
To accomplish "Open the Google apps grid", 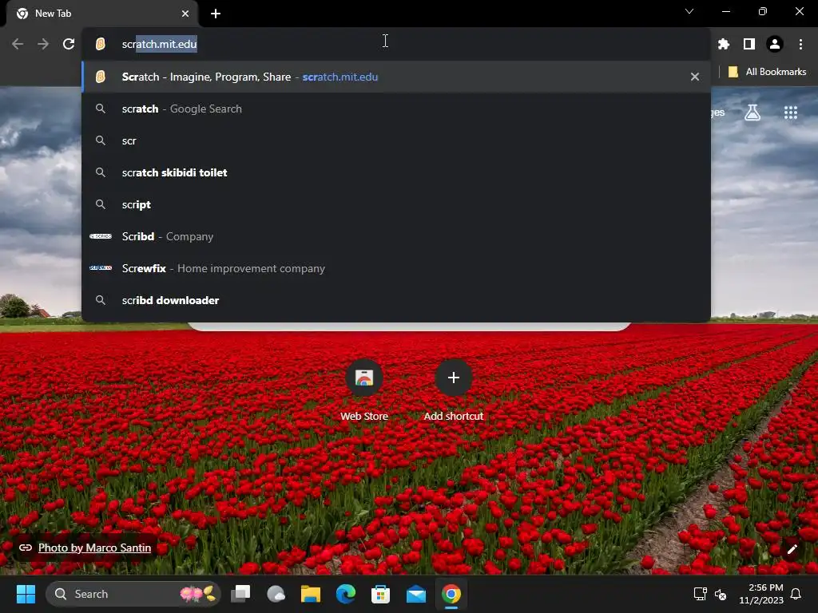I will point(791,113).
